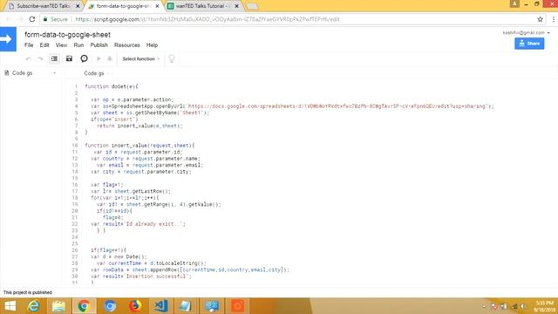Open Chrome menu three dots

point(554,19)
